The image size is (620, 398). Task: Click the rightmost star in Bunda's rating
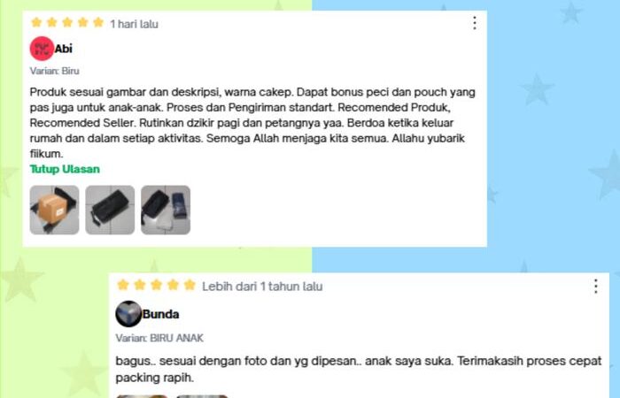(x=190, y=285)
